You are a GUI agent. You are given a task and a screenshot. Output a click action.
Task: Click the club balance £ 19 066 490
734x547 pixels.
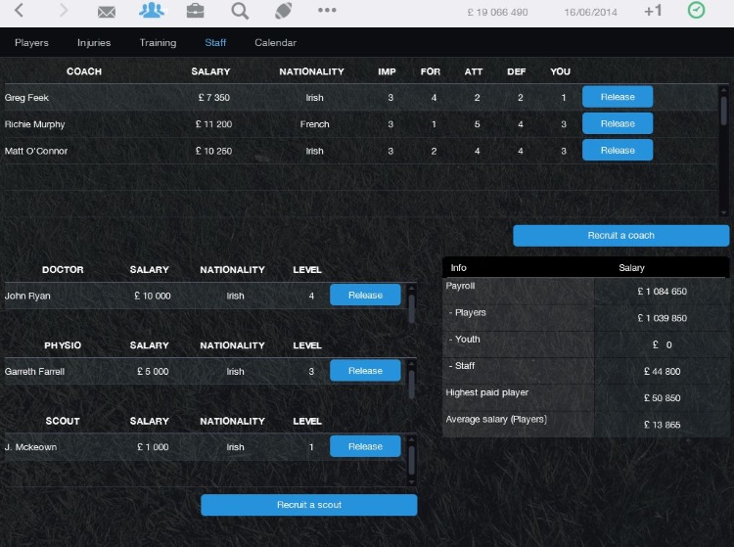(x=497, y=12)
